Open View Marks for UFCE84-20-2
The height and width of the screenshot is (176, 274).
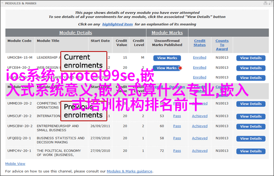pyautogui.click(x=166, y=68)
